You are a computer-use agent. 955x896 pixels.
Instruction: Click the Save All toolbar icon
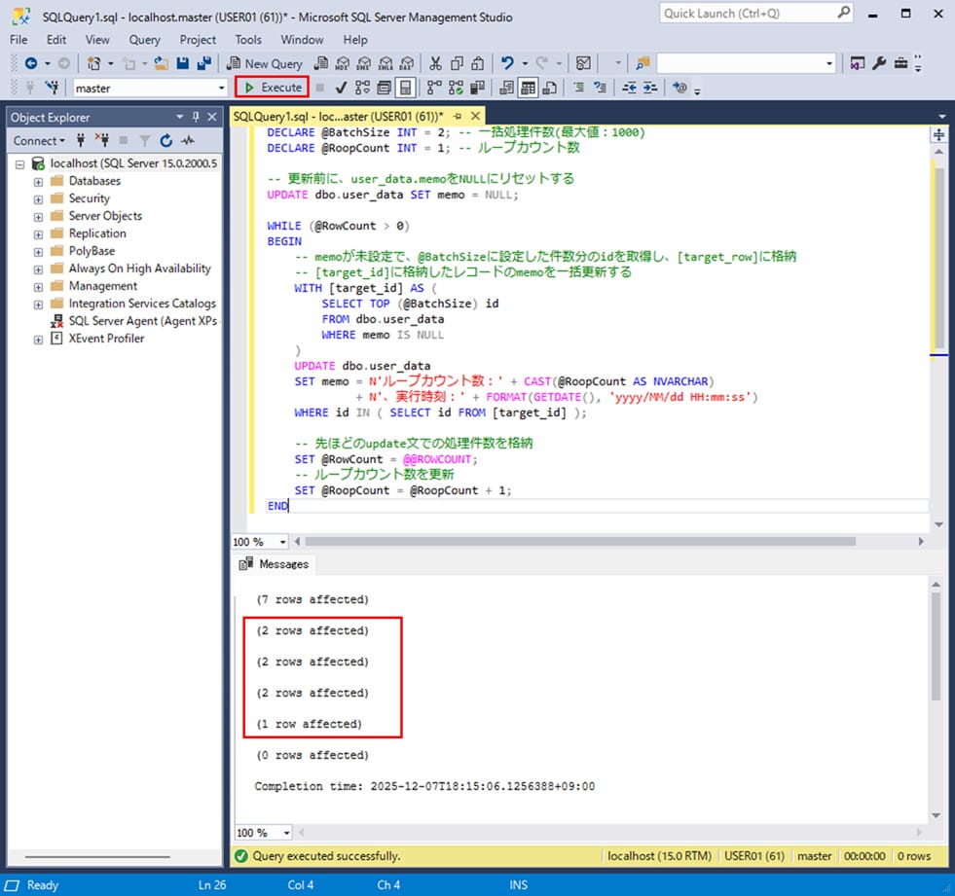coord(204,63)
